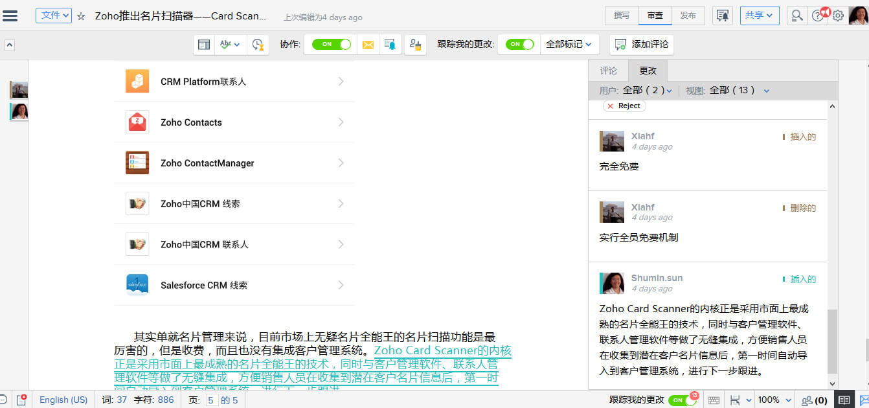Select the 更改 changes tab
This screenshot has width=869, height=408.
(x=648, y=71)
